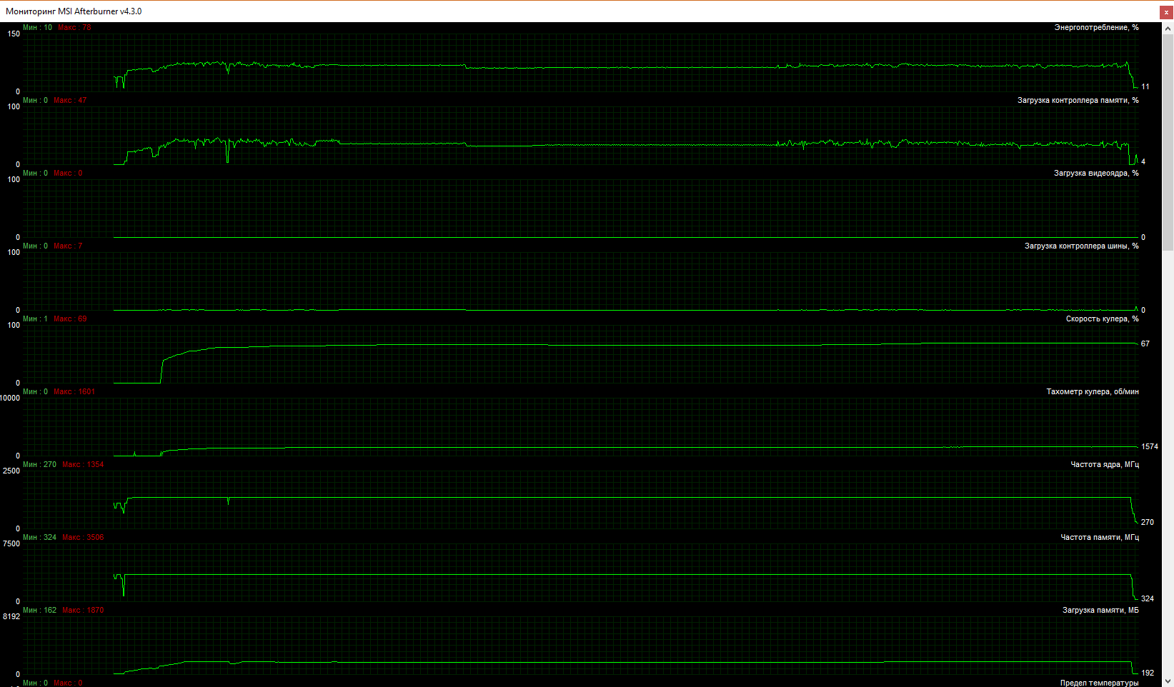This screenshot has width=1174, height=687.
Task: Click the 8192 axis label of memory usage graph
Action: coord(11,616)
